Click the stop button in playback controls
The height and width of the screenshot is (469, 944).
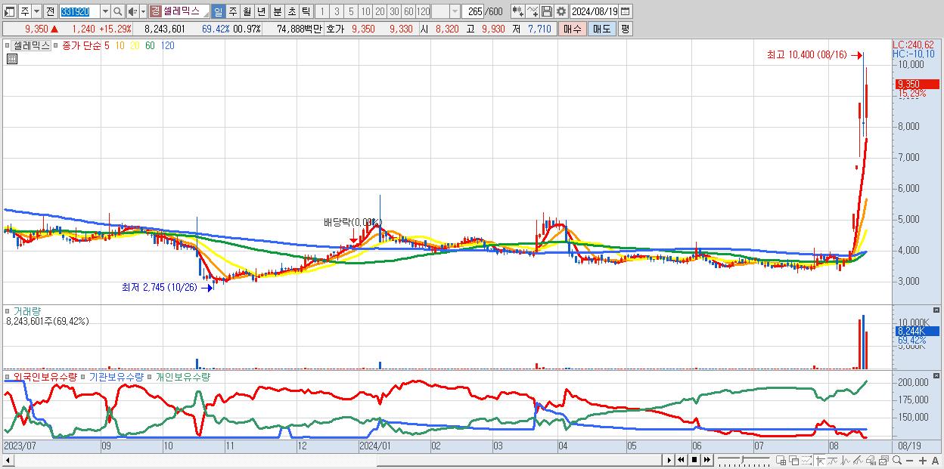(x=694, y=460)
